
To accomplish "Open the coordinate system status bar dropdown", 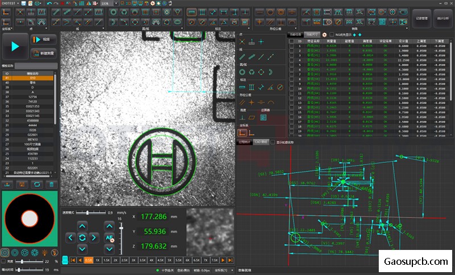I will pos(232,270).
